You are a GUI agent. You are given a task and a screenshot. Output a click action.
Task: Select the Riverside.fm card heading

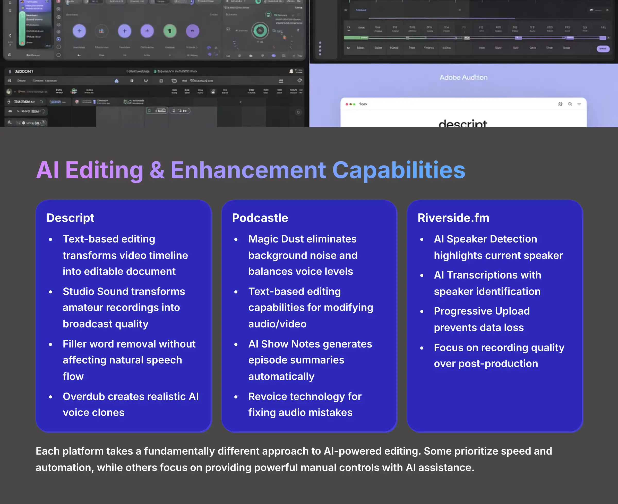(453, 218)
